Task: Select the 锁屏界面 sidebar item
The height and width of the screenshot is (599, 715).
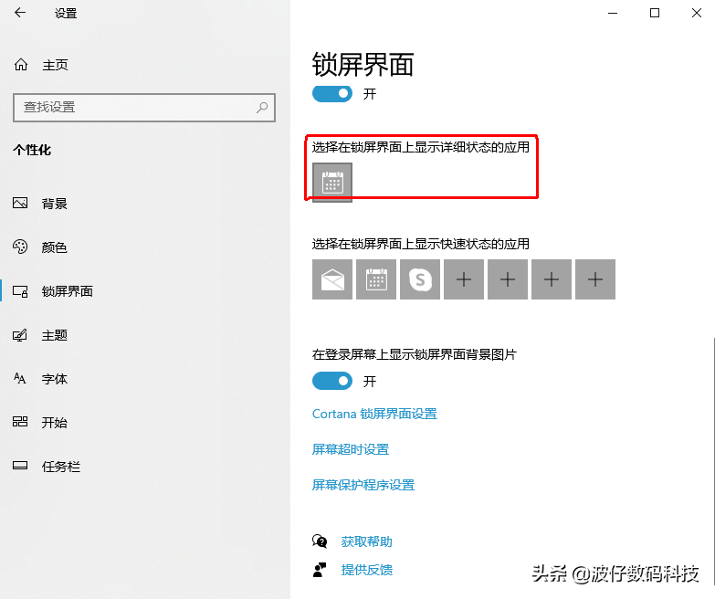Action: pyautogui.click(x=67, y=291)
